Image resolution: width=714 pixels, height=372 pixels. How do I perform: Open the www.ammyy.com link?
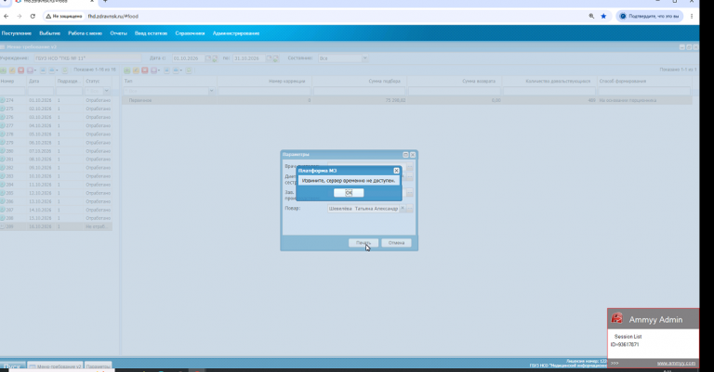coord(676,363)
